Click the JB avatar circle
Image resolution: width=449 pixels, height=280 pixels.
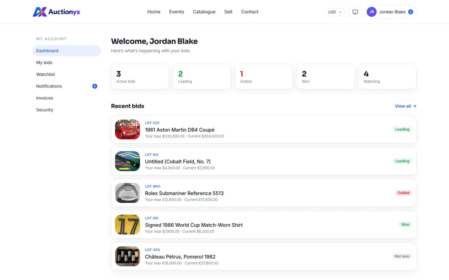click(x=371, y=12)
